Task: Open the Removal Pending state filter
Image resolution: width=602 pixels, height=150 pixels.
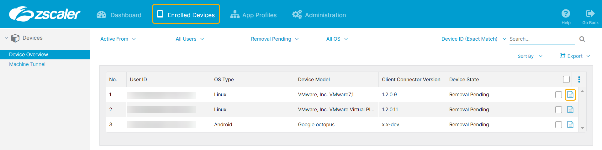Action: 274,39
